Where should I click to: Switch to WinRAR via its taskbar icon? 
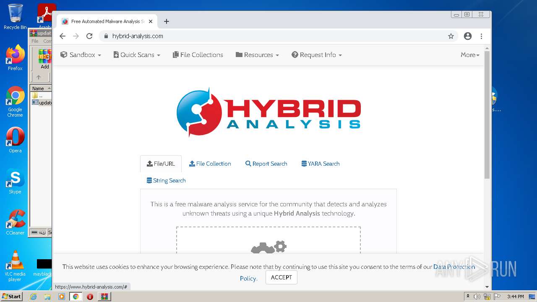[x=104, y=297]
